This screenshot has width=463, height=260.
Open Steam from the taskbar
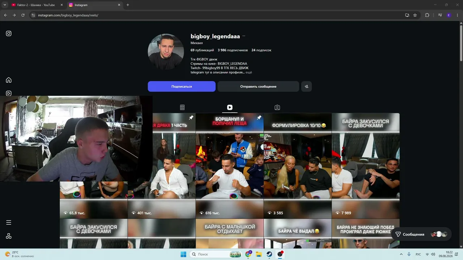pos(269,254)
